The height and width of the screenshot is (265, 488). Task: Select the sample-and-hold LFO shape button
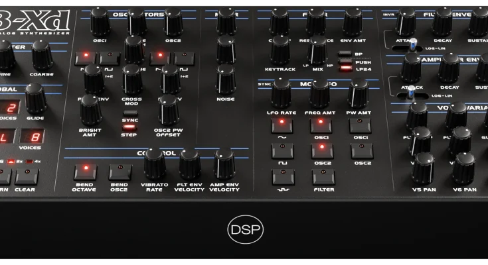[x=282, y=176]
